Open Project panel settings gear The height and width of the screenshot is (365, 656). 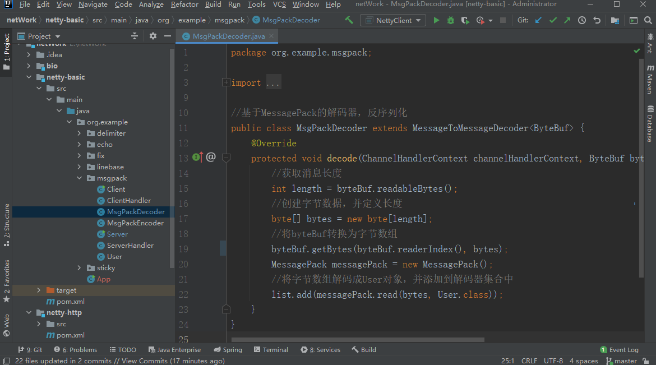pyautogui.click(x=153, y=36)
